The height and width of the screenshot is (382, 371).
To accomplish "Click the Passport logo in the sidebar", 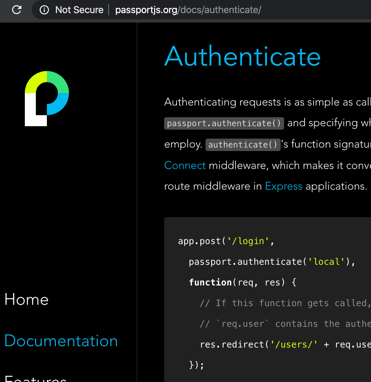I will click(x=47, y=99).
